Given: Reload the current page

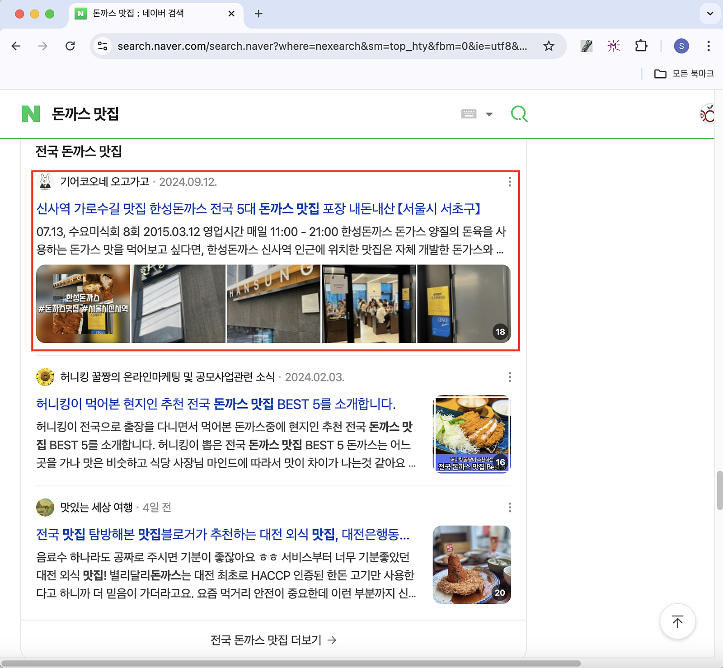Looking at the screenshot, I should [70, 45].
